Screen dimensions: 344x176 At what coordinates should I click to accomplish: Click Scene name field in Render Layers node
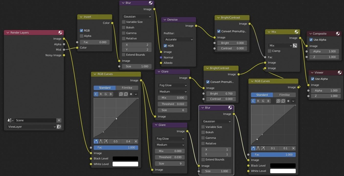click(x=35, y=120)
